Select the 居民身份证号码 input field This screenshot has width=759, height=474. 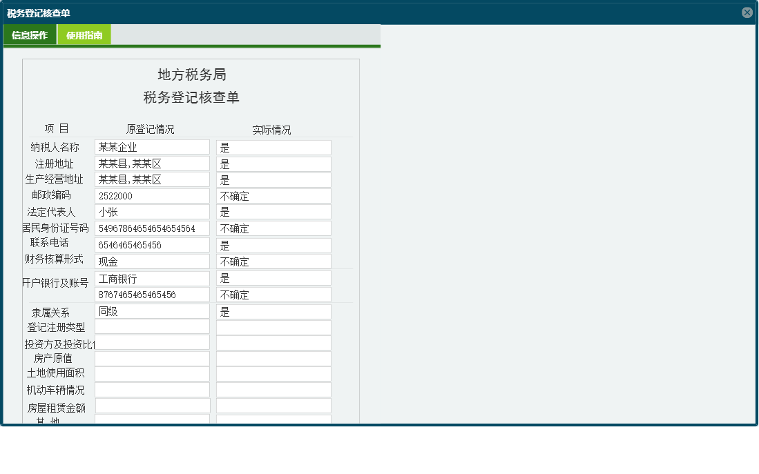tap(151, 228)
